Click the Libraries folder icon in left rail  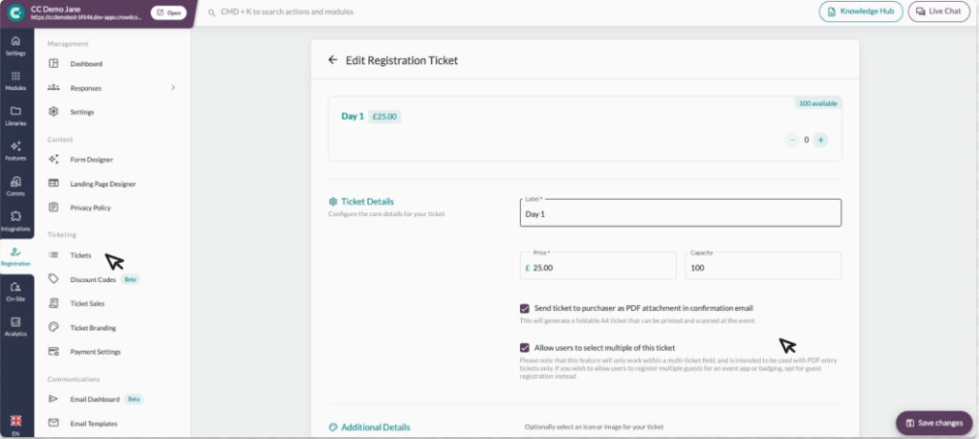16,112
